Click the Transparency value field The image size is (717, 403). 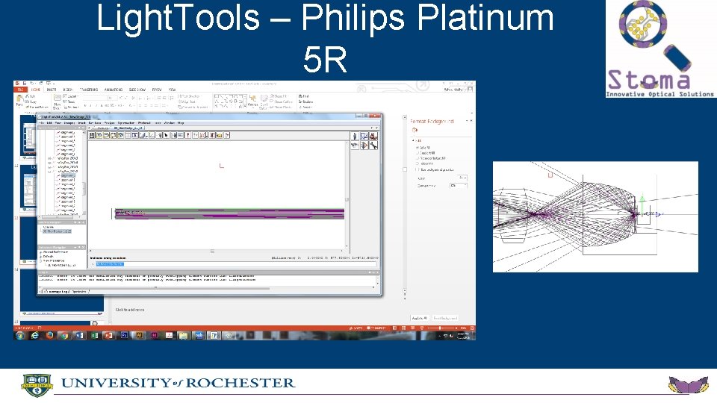(459, 186)
